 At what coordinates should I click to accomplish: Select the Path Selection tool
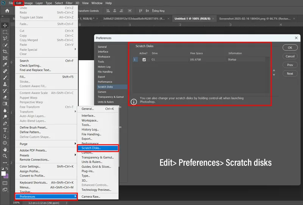pos(5,136)
